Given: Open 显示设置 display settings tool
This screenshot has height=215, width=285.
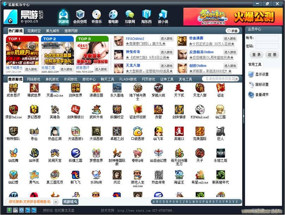Looking at the screenshot, I should point(258,74).
